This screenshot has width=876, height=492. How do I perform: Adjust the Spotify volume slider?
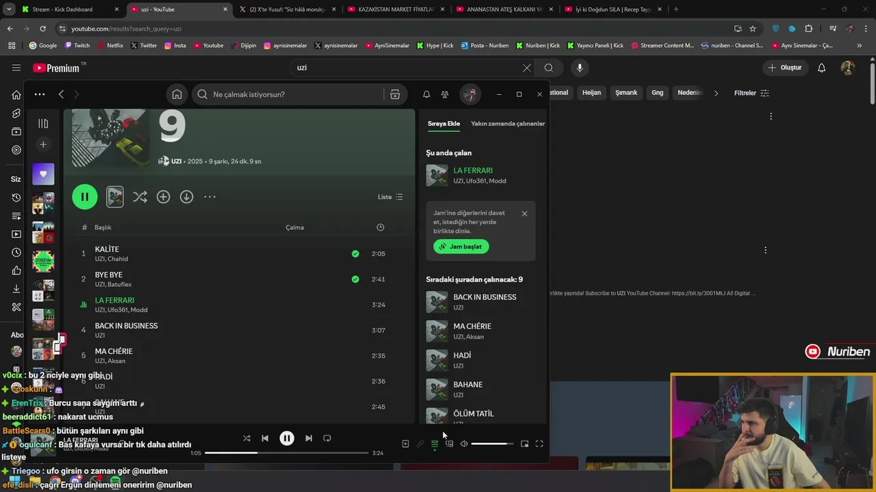click(x=492, y=444)
